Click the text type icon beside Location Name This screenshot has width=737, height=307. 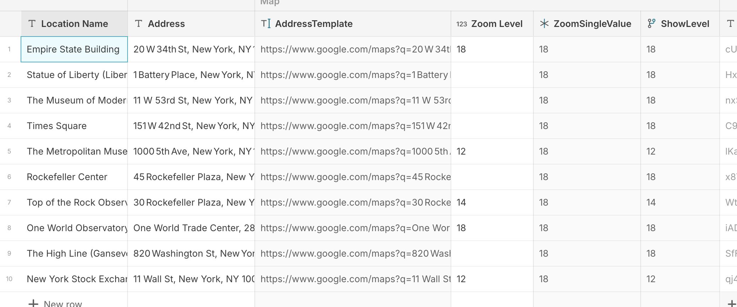(32, 24)
